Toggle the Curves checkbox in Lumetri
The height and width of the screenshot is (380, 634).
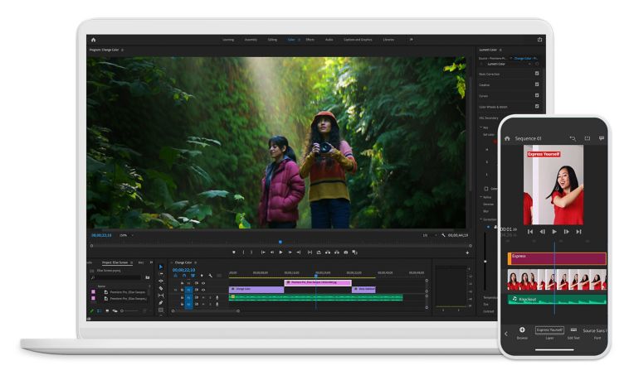537,95
